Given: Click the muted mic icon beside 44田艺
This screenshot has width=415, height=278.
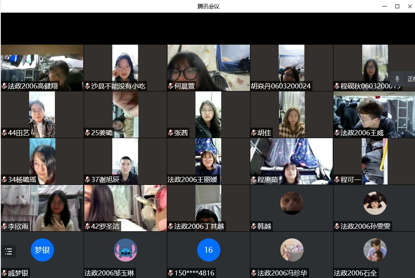Looking at the screenshot, I should [x=4, y=133].
